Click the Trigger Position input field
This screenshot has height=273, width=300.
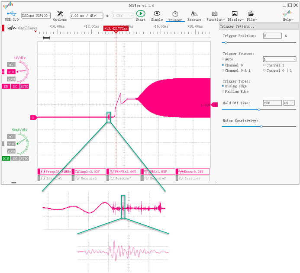272,36
